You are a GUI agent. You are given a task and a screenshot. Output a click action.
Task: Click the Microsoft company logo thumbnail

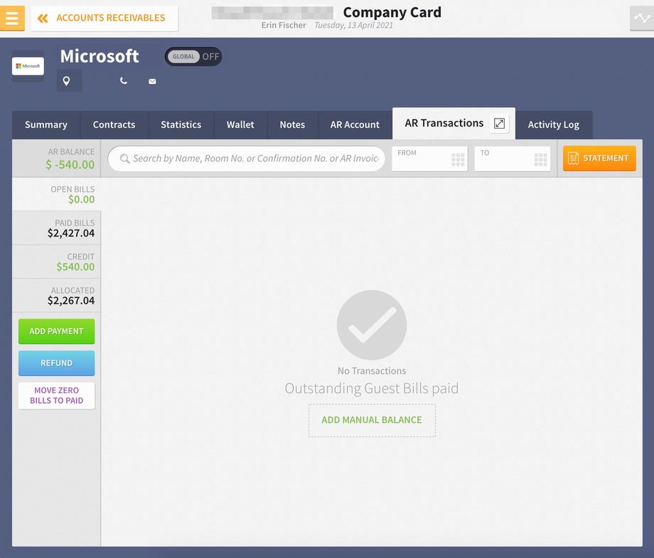point(28,66)
